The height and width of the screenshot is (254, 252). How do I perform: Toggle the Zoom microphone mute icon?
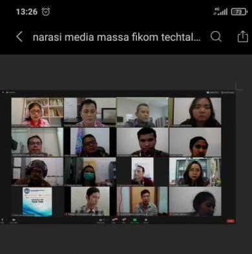[x=3, y=220]
